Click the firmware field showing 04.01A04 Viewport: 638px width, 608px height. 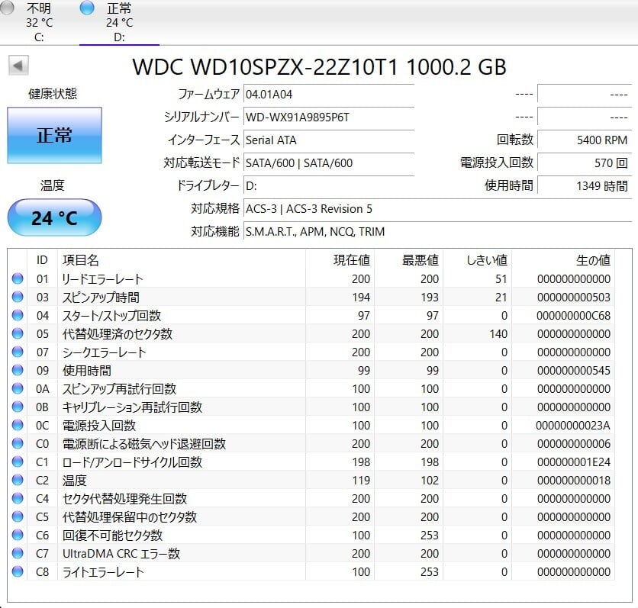(x=328, y=95)
